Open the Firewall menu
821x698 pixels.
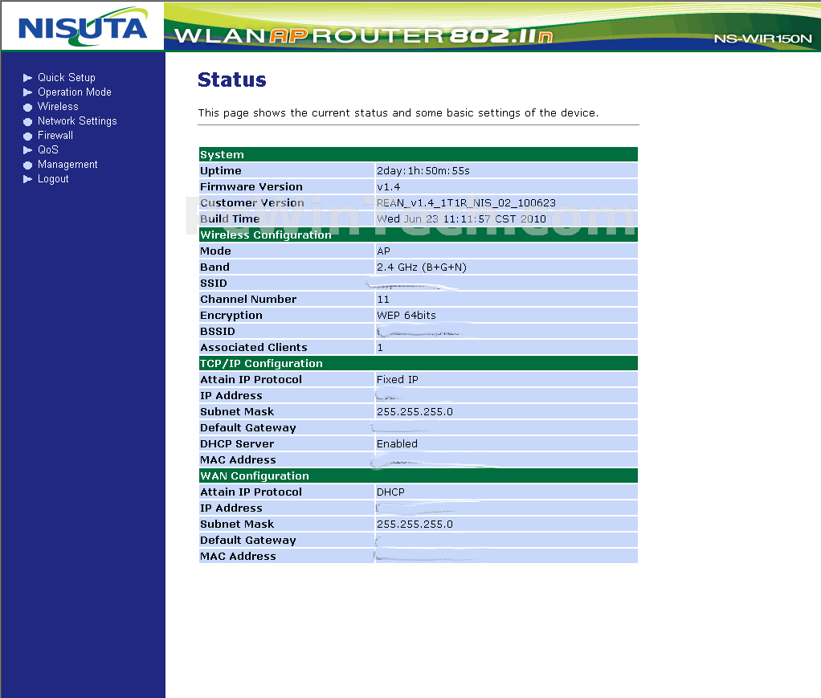[x=55, y=135]
